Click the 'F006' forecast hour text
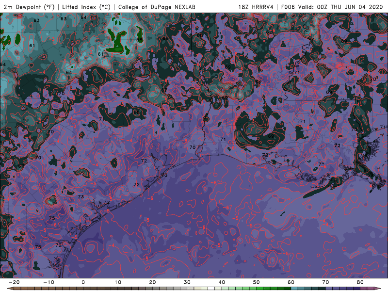This screenshot has width=388, height=291. pyautogui.click(x=288, y=7)
